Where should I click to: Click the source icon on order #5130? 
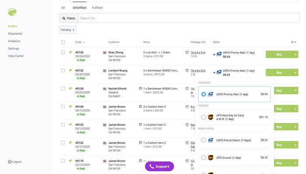point(70,88)
